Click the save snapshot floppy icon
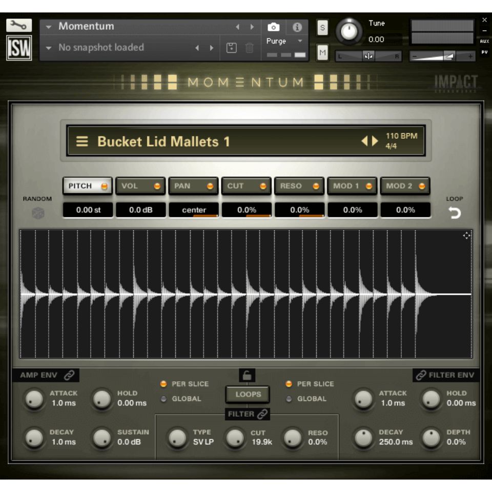The height and width of the screenshot is (492, 492). coord(232,48)
